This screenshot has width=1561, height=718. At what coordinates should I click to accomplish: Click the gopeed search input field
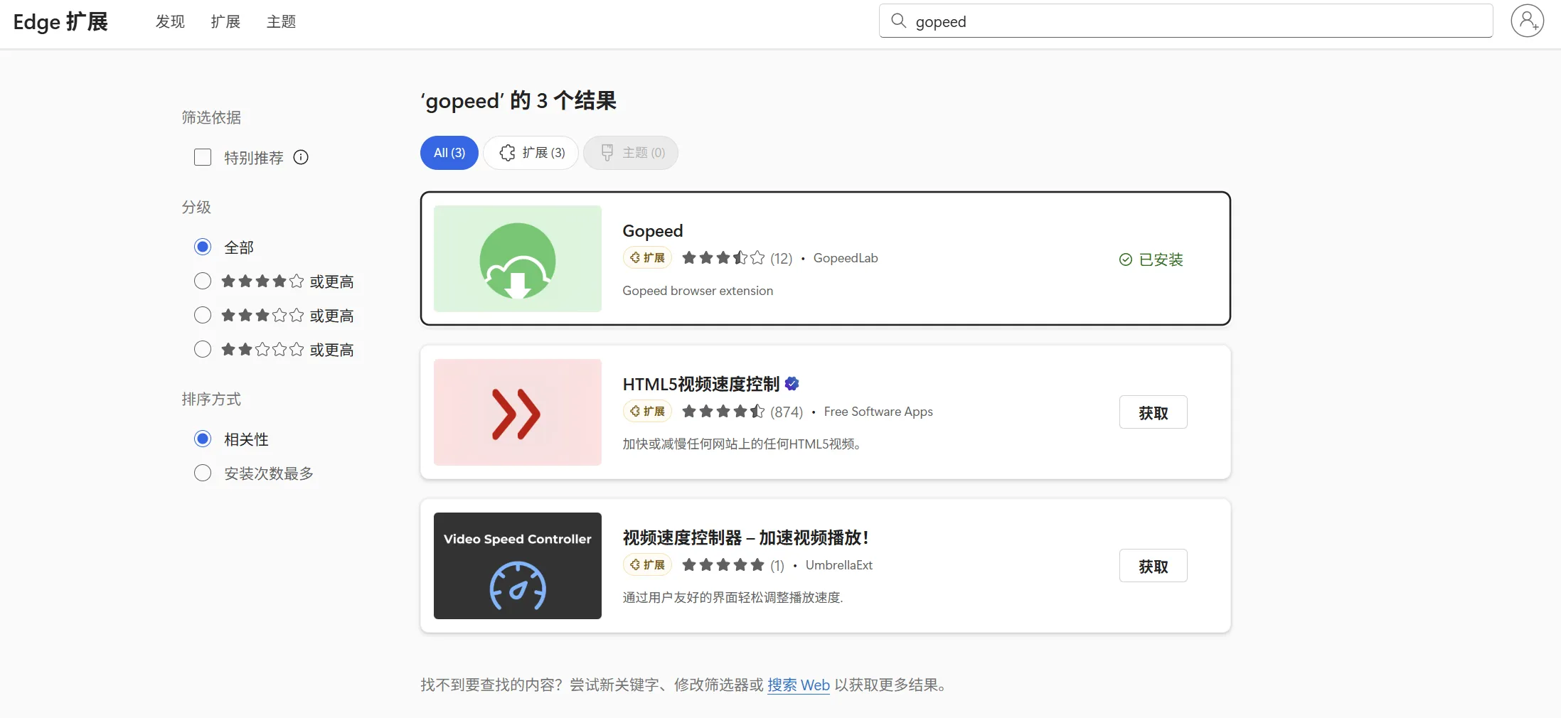[x=1195, y=21]
